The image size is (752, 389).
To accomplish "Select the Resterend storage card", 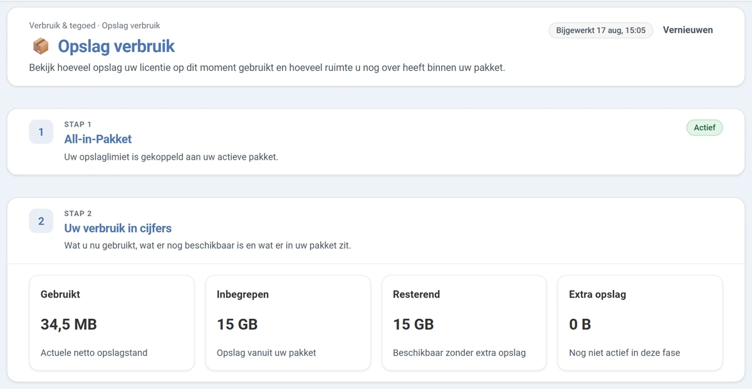I will pos(464,323).
